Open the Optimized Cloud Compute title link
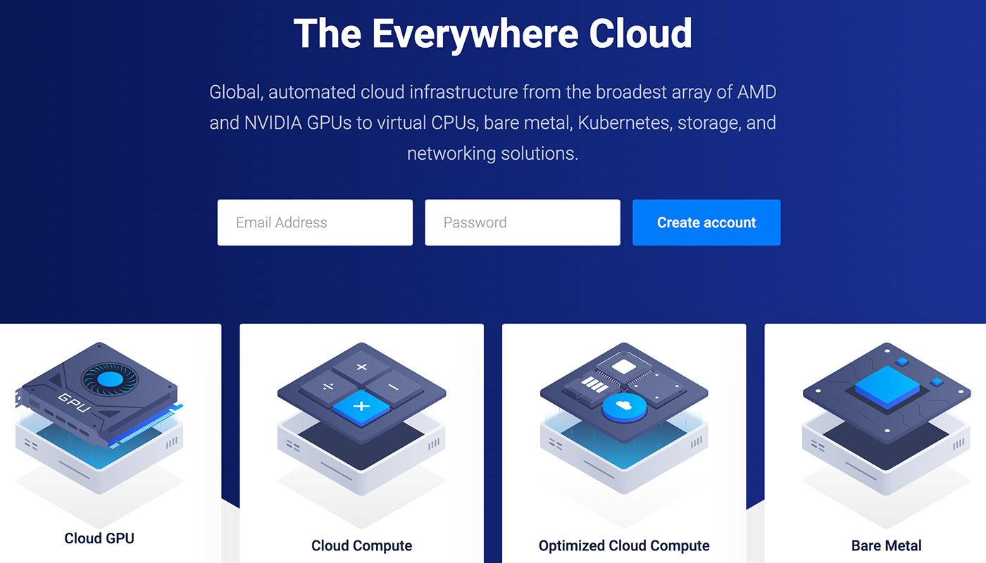 [624, 545]
